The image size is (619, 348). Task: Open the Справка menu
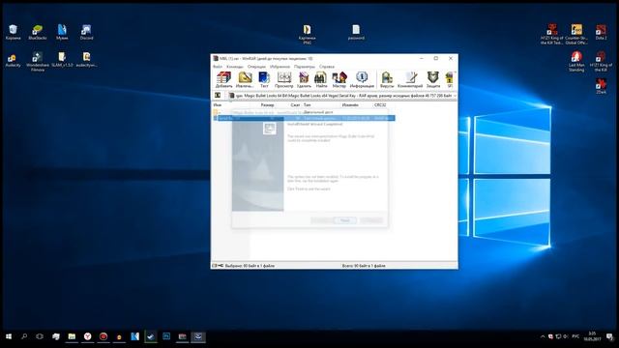coord(327,67)
